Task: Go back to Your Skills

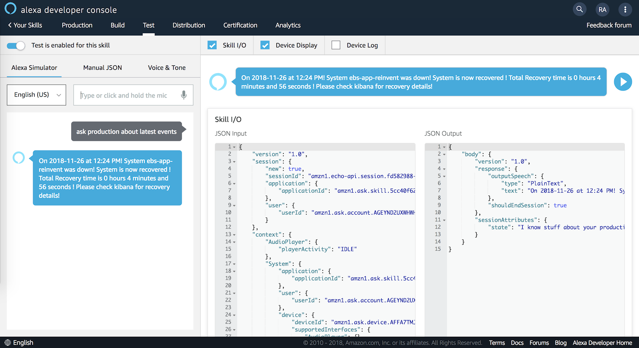Action: pyautogui.click(x=25, y=25)
